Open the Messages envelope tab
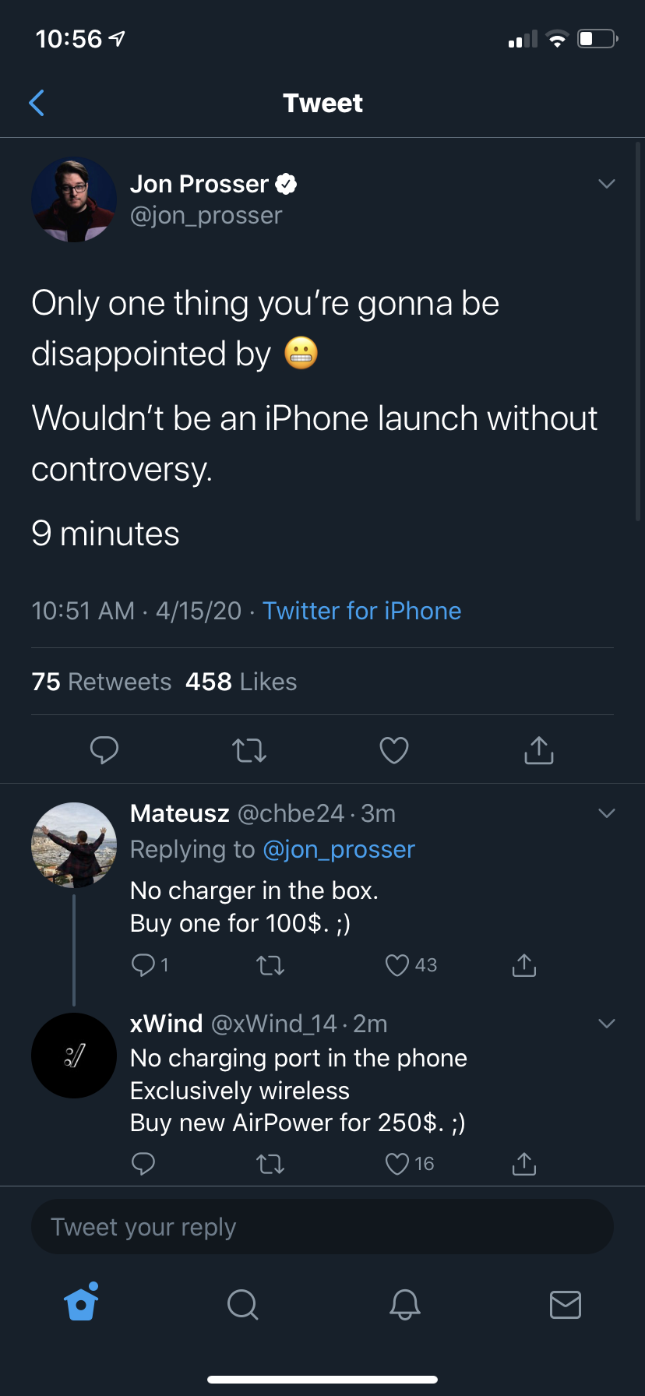The image size is (645, 1396). 566,1304
